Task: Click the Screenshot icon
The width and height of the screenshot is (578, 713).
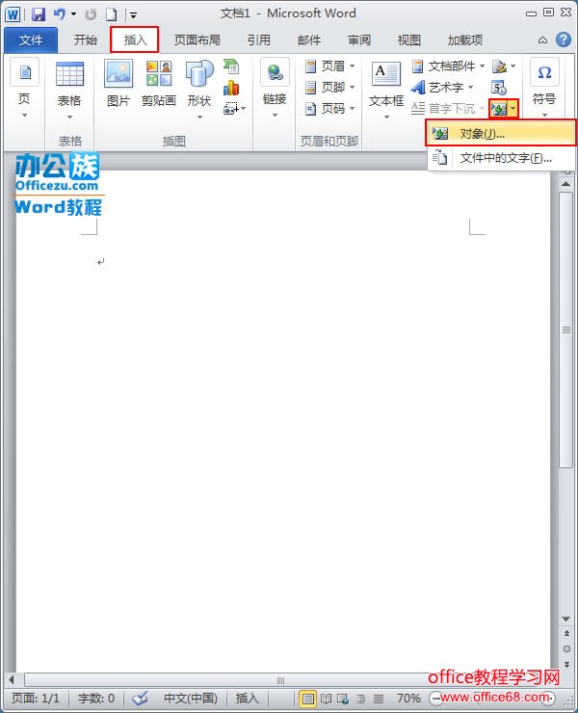Action: pyautogui.click(x=231, y=109)
